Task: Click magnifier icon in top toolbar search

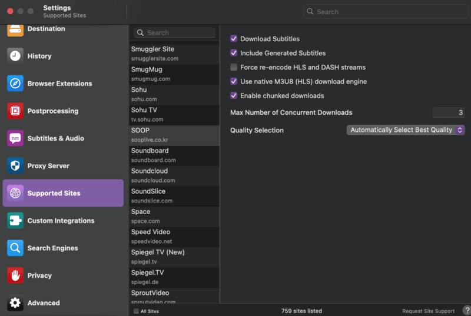Action: (310, 12)
